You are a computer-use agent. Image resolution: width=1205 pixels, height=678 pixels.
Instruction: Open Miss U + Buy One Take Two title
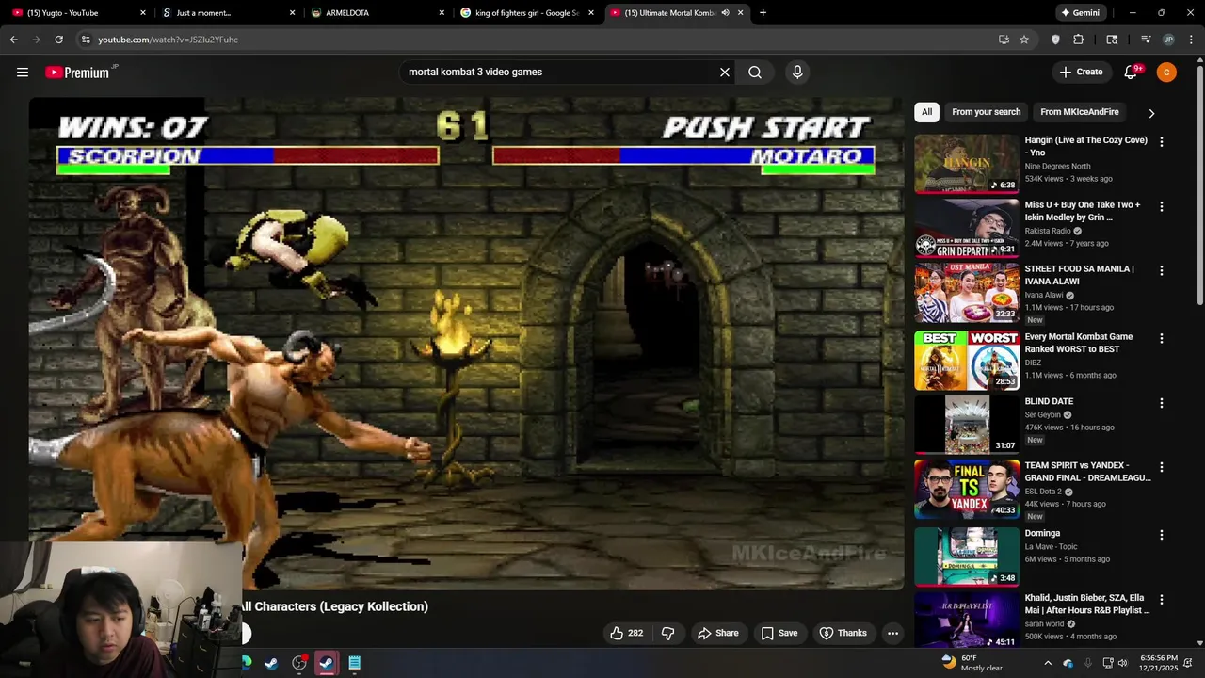(1083, 211)
